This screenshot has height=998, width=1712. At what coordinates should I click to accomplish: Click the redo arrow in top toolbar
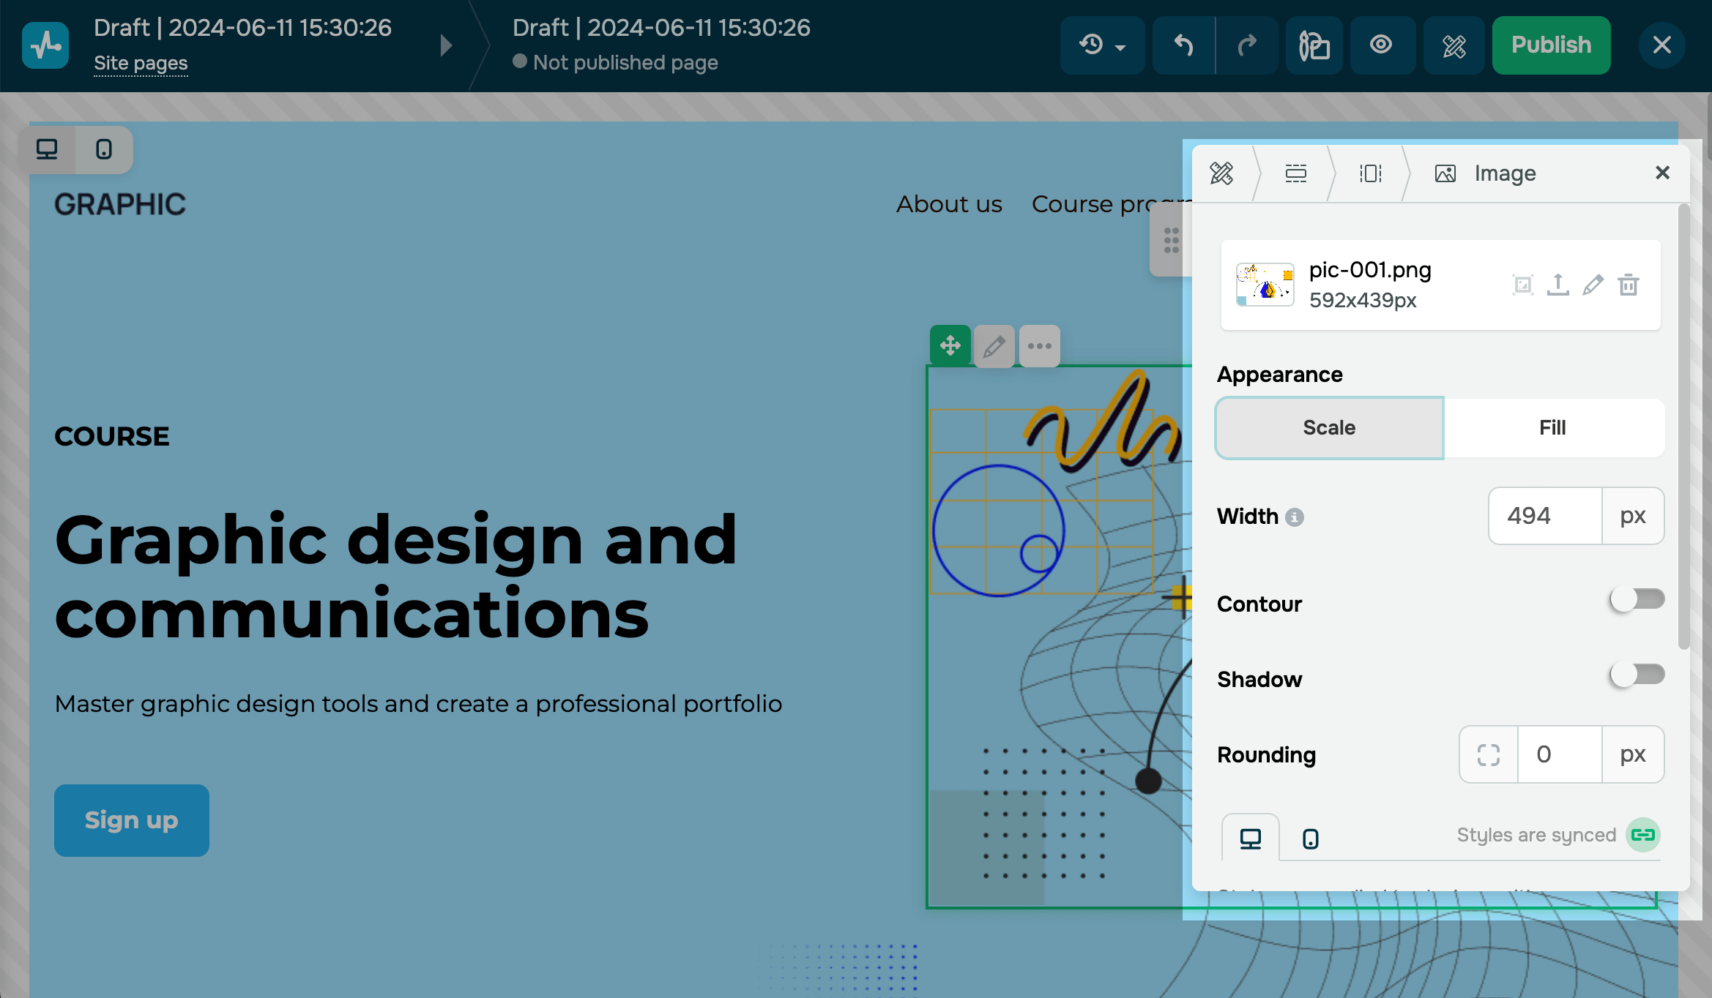1246,45
